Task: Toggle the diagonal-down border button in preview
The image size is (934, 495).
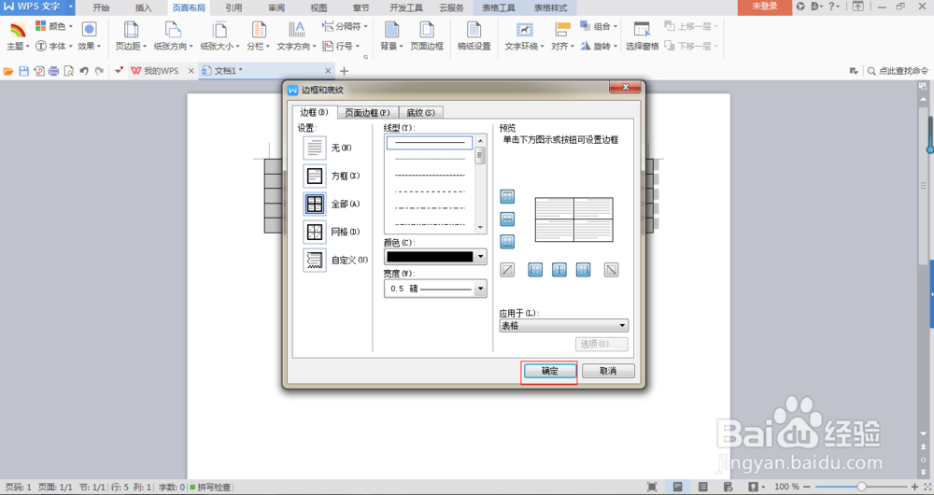Action: 611,270
